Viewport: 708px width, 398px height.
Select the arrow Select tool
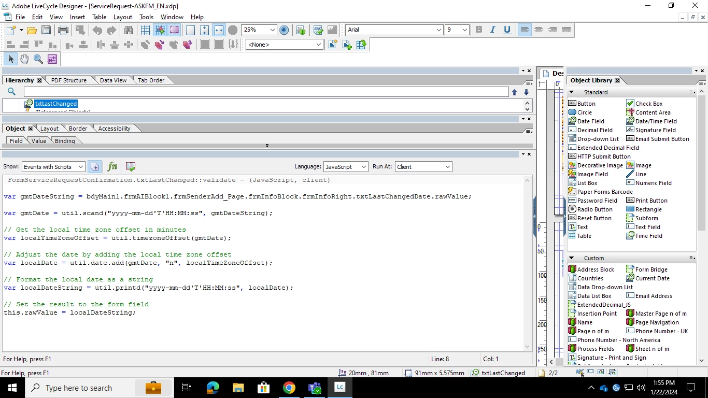tap(11, 59)
